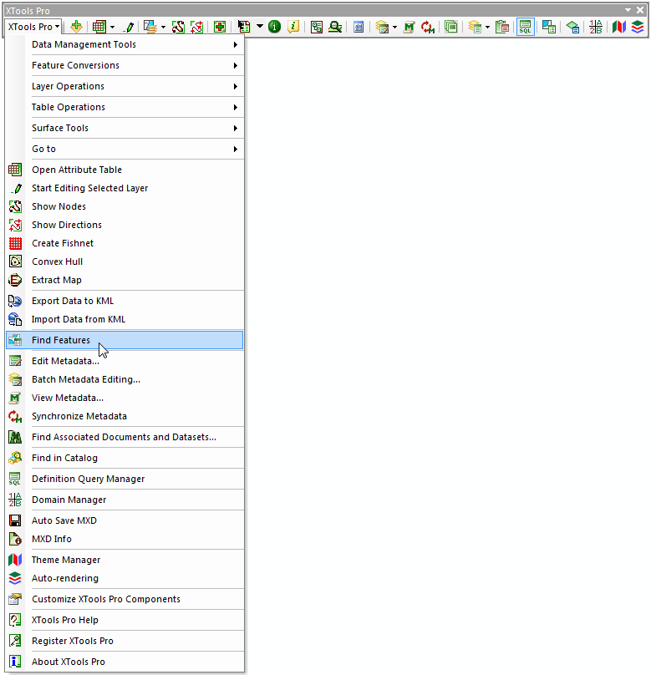Choose Import Data from KML

[125, 319]
